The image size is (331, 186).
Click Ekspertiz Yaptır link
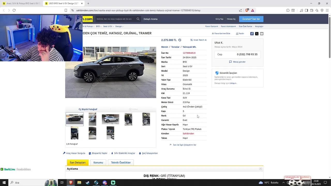[98, 153]
